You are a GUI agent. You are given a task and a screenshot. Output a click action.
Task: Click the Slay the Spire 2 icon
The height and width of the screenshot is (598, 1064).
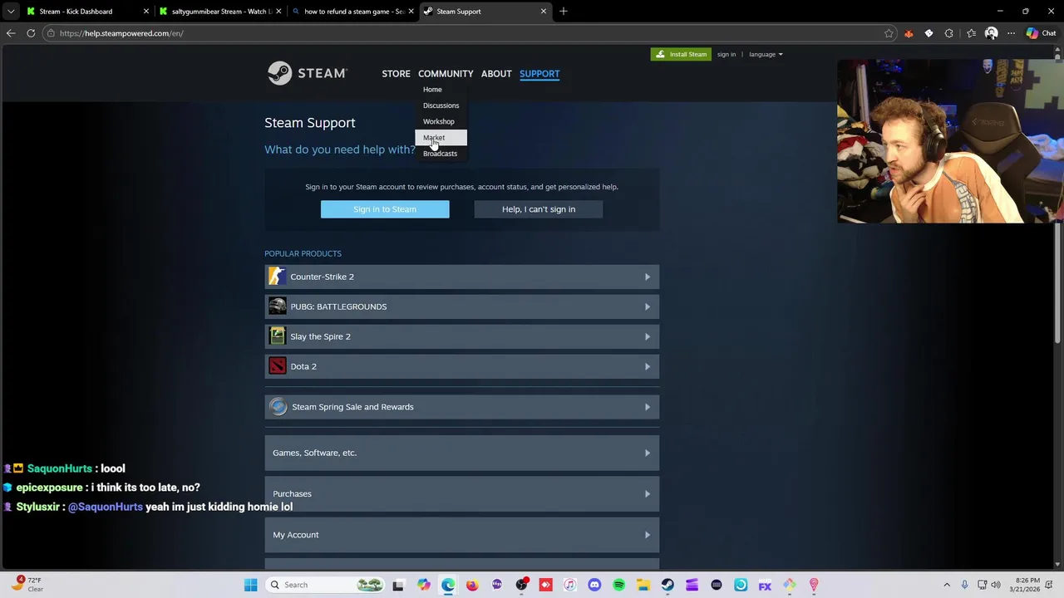point(277,336)
